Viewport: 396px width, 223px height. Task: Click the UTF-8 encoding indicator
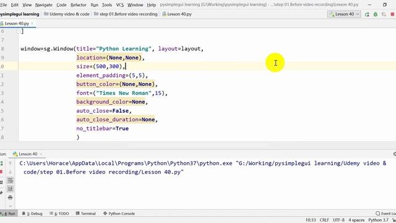[338, 221]
